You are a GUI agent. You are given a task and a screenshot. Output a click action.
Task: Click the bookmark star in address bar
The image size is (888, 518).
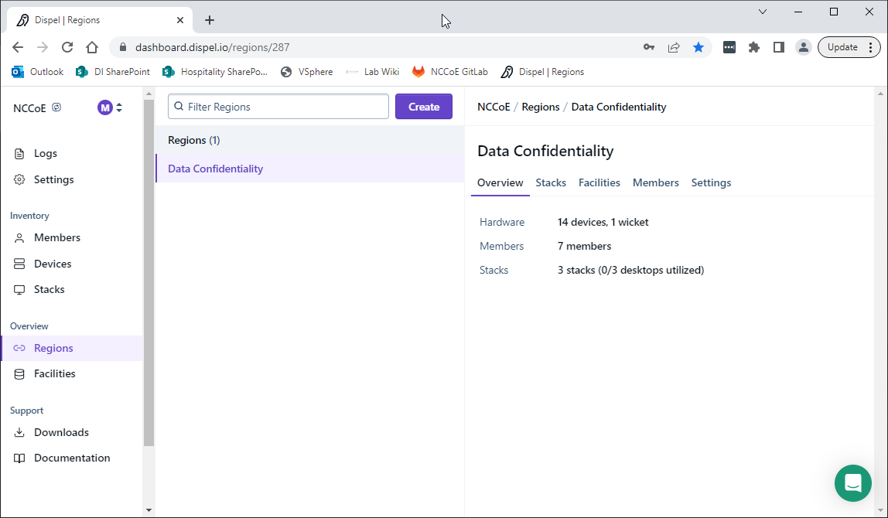click(x=698, y=47)
